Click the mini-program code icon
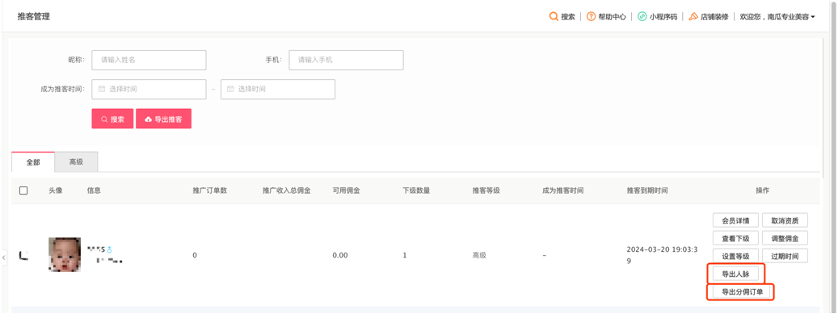The height and width of the screenshot is (314, 838). 642,17
